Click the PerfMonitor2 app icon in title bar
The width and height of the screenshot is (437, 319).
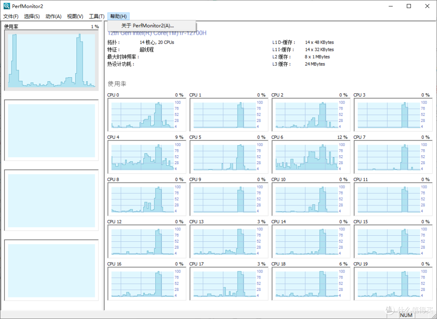coord(6,6)
